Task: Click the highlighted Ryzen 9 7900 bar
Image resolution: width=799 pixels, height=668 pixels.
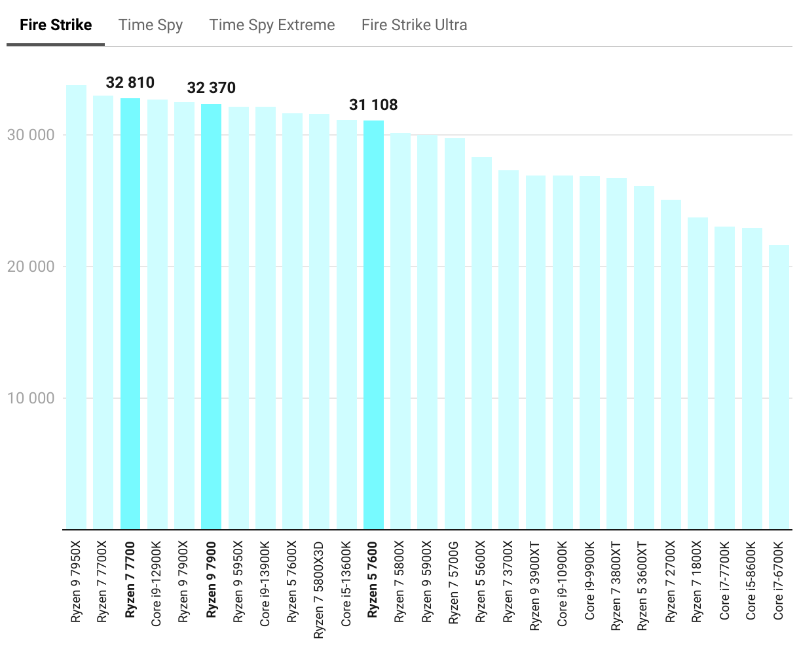Action: pos(211,316)
